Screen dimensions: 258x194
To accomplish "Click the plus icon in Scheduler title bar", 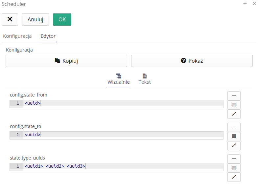I will pos(245,4).
